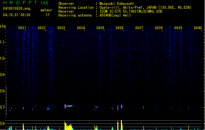The width and height of the screenshot is (205, 130).
Task: Click the 1.0 kHz axis label
Action: click(3, 58)
